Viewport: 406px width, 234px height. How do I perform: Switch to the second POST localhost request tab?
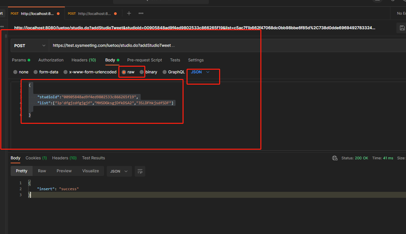click(x=92, y=14)
